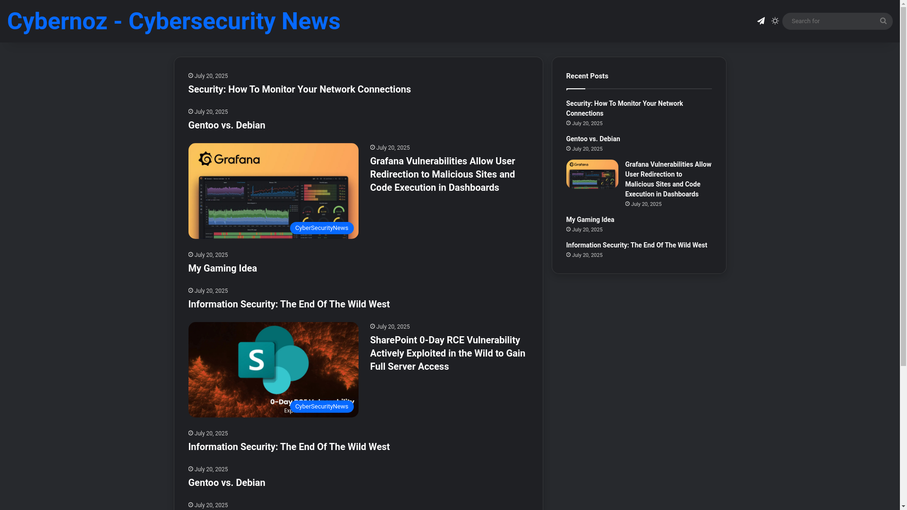
Task: Open sidebar Grafana Vulnerabilities post title
Action: pyautogui.click(x=668, y=179)
